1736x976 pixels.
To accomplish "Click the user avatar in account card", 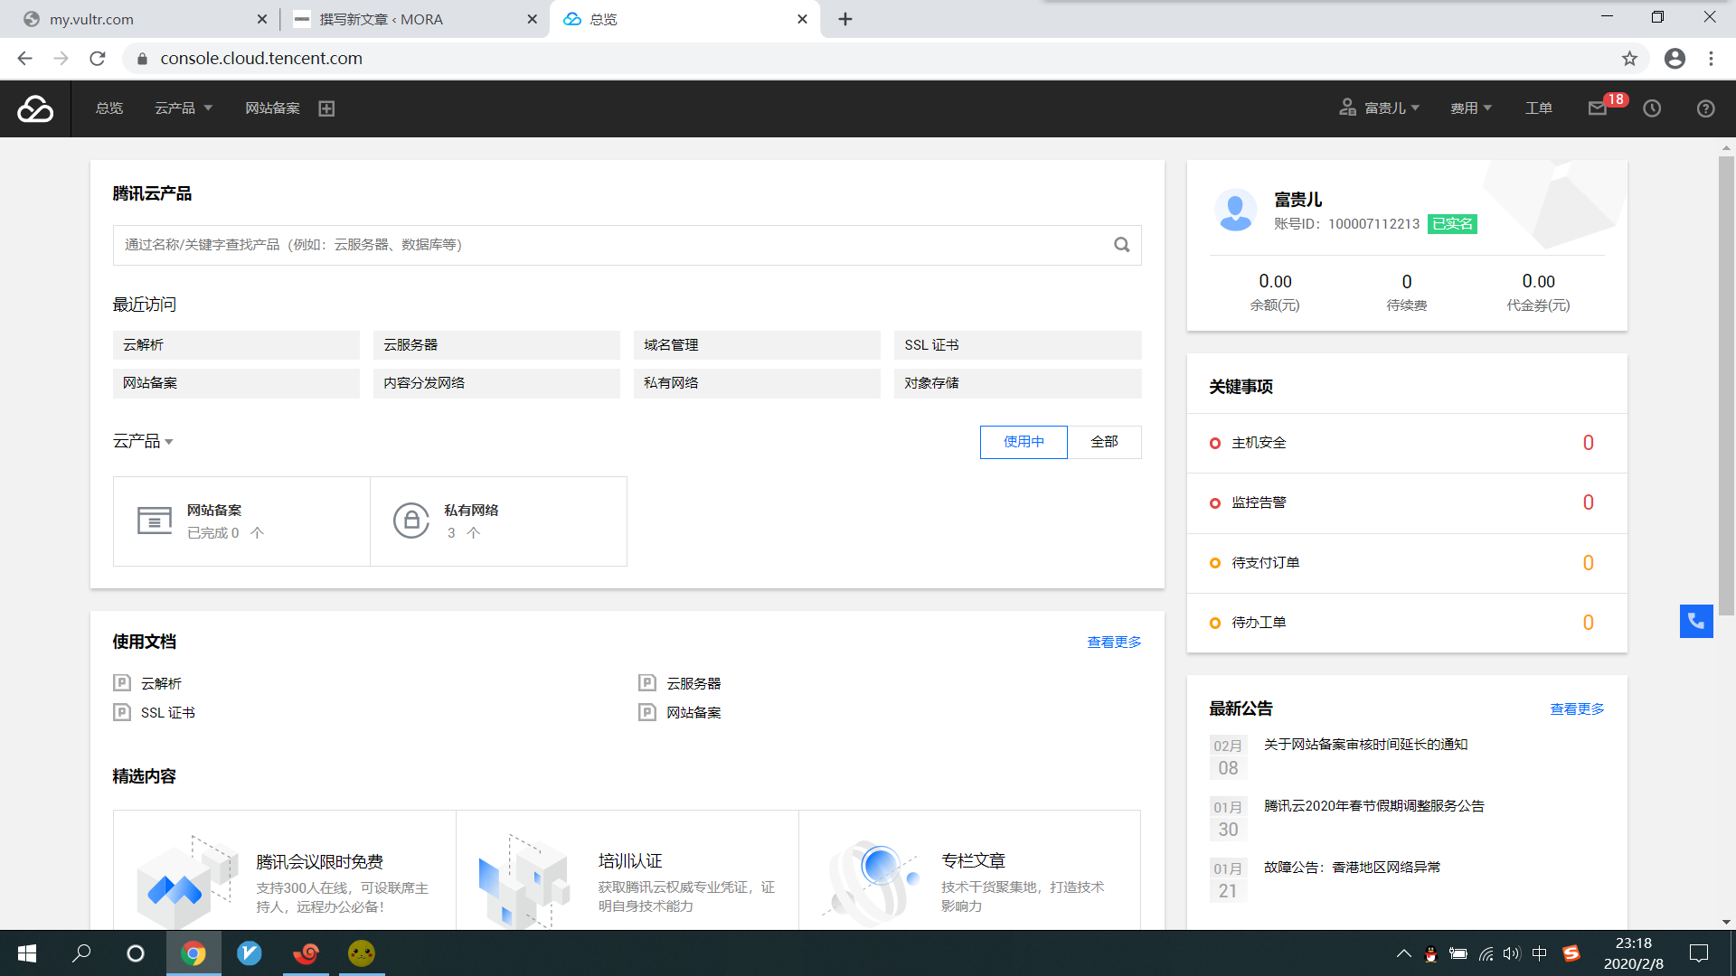I will tap(1235, 211).
